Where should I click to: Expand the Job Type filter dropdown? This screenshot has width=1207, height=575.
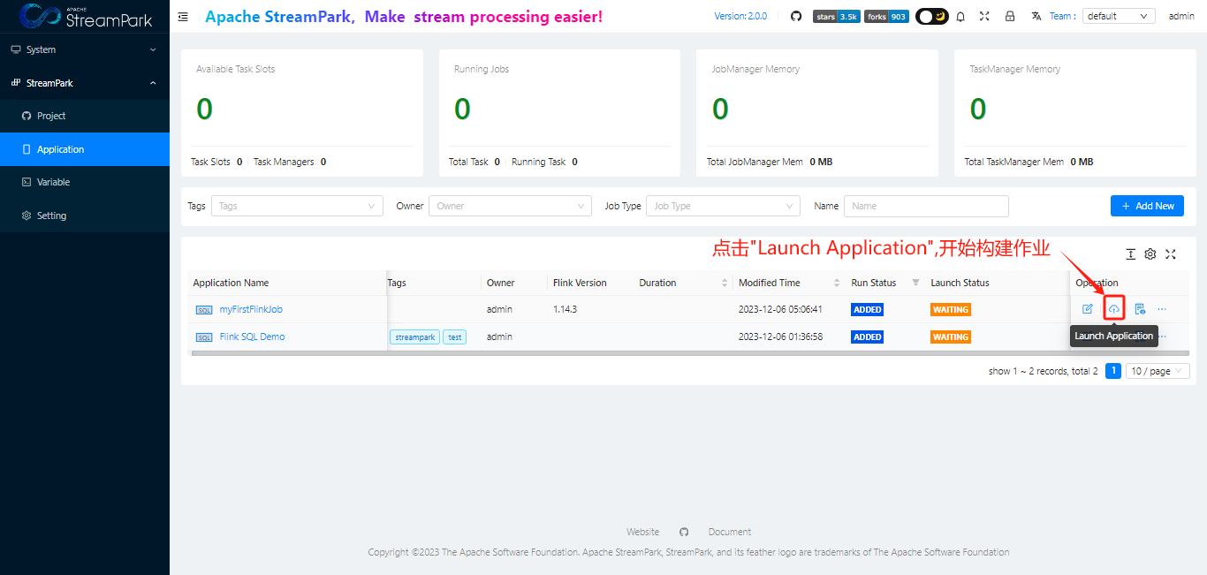[723, 206]
